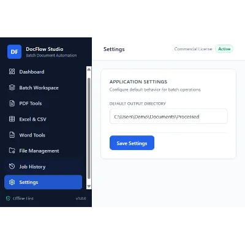245x245 pixels.
Task: Click the Settings page heading
Action: (114, 49)
